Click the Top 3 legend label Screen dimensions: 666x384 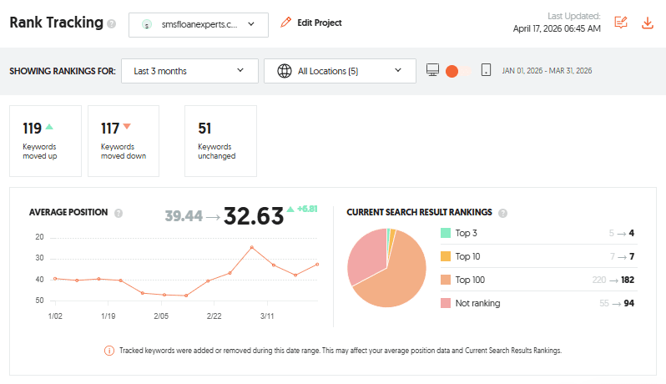tap(466, 233)
